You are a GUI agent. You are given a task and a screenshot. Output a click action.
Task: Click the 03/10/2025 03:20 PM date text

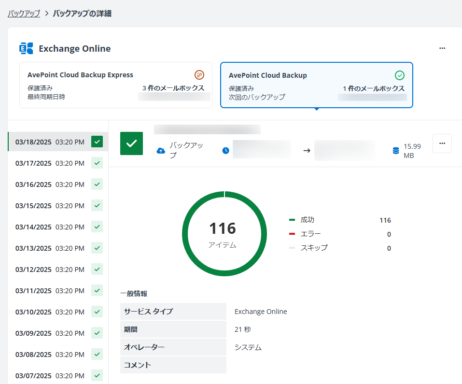click(50, 312)
